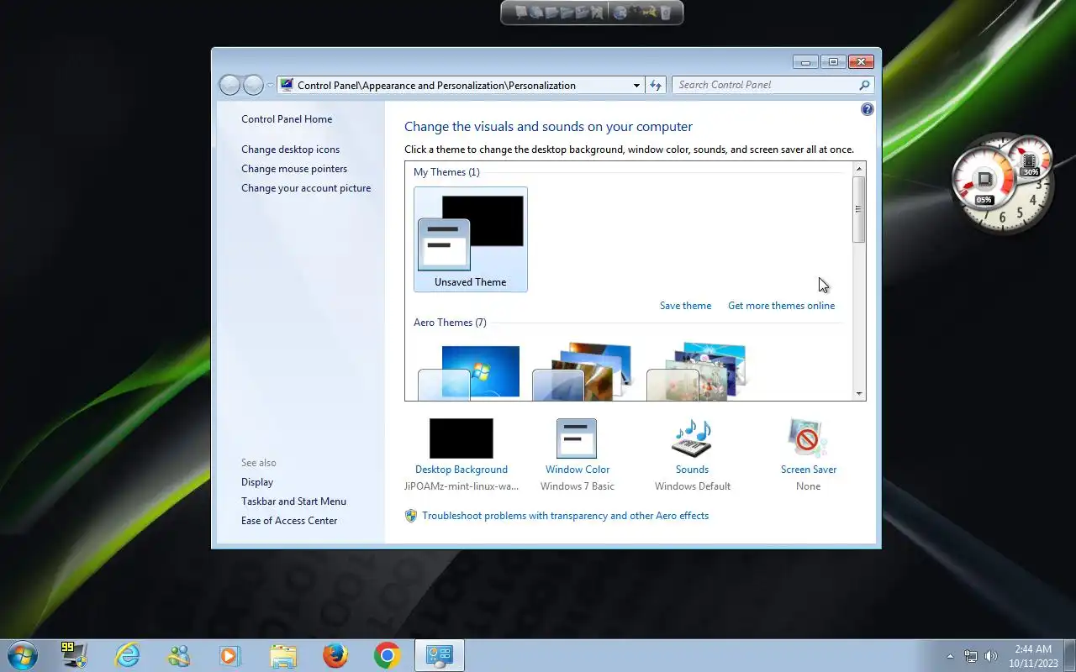
Task: Open Window Color settings icon
Action: tap(577, 438)
